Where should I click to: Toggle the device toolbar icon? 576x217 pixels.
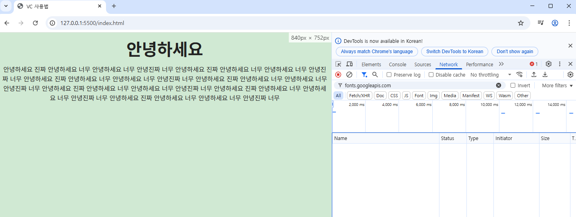(349, 64)
